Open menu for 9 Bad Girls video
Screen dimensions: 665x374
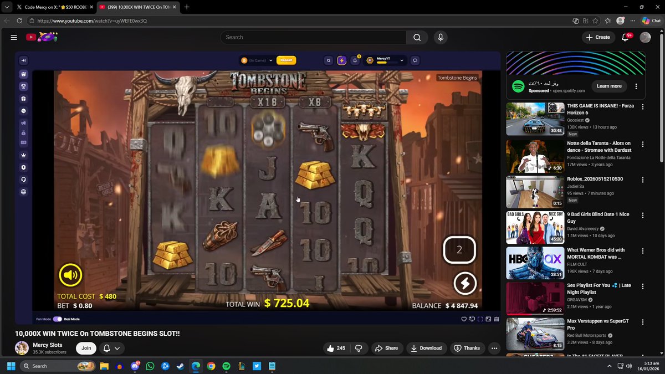(643, 215)
